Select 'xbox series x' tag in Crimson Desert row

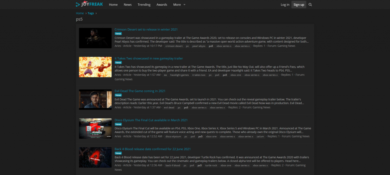[x=242, y=46]
